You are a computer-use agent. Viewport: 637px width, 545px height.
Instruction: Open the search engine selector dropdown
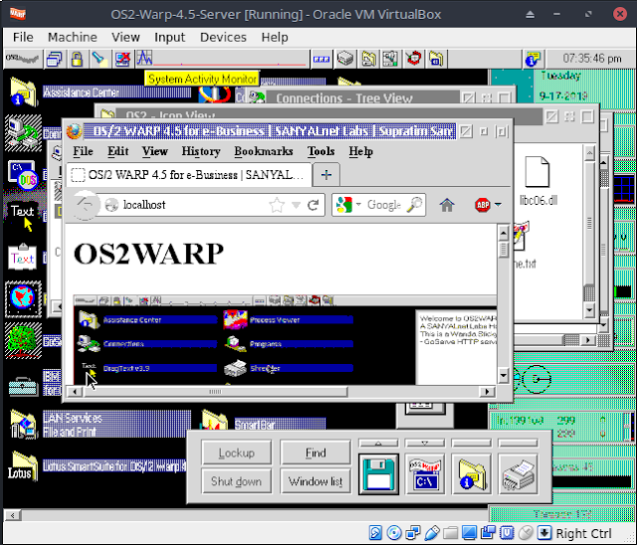pyautogui.click(x=347, y=205)
